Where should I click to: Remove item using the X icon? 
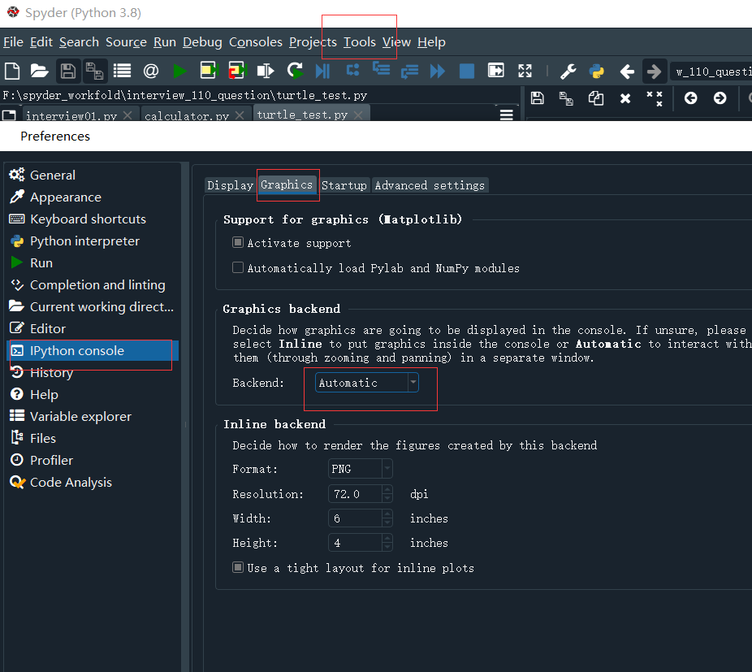tap(625, 98)
